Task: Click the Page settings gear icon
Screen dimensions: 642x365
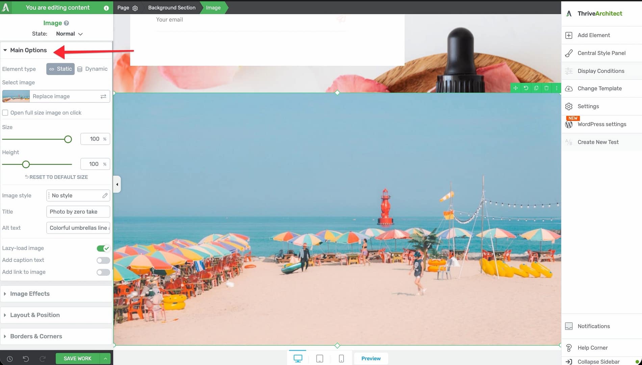Action: coord(135,8)
